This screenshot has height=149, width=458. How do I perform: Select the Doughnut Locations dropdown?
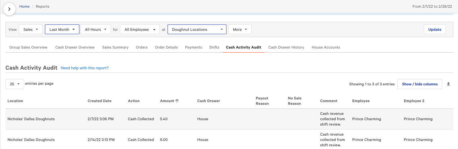[x=197, y=29]
